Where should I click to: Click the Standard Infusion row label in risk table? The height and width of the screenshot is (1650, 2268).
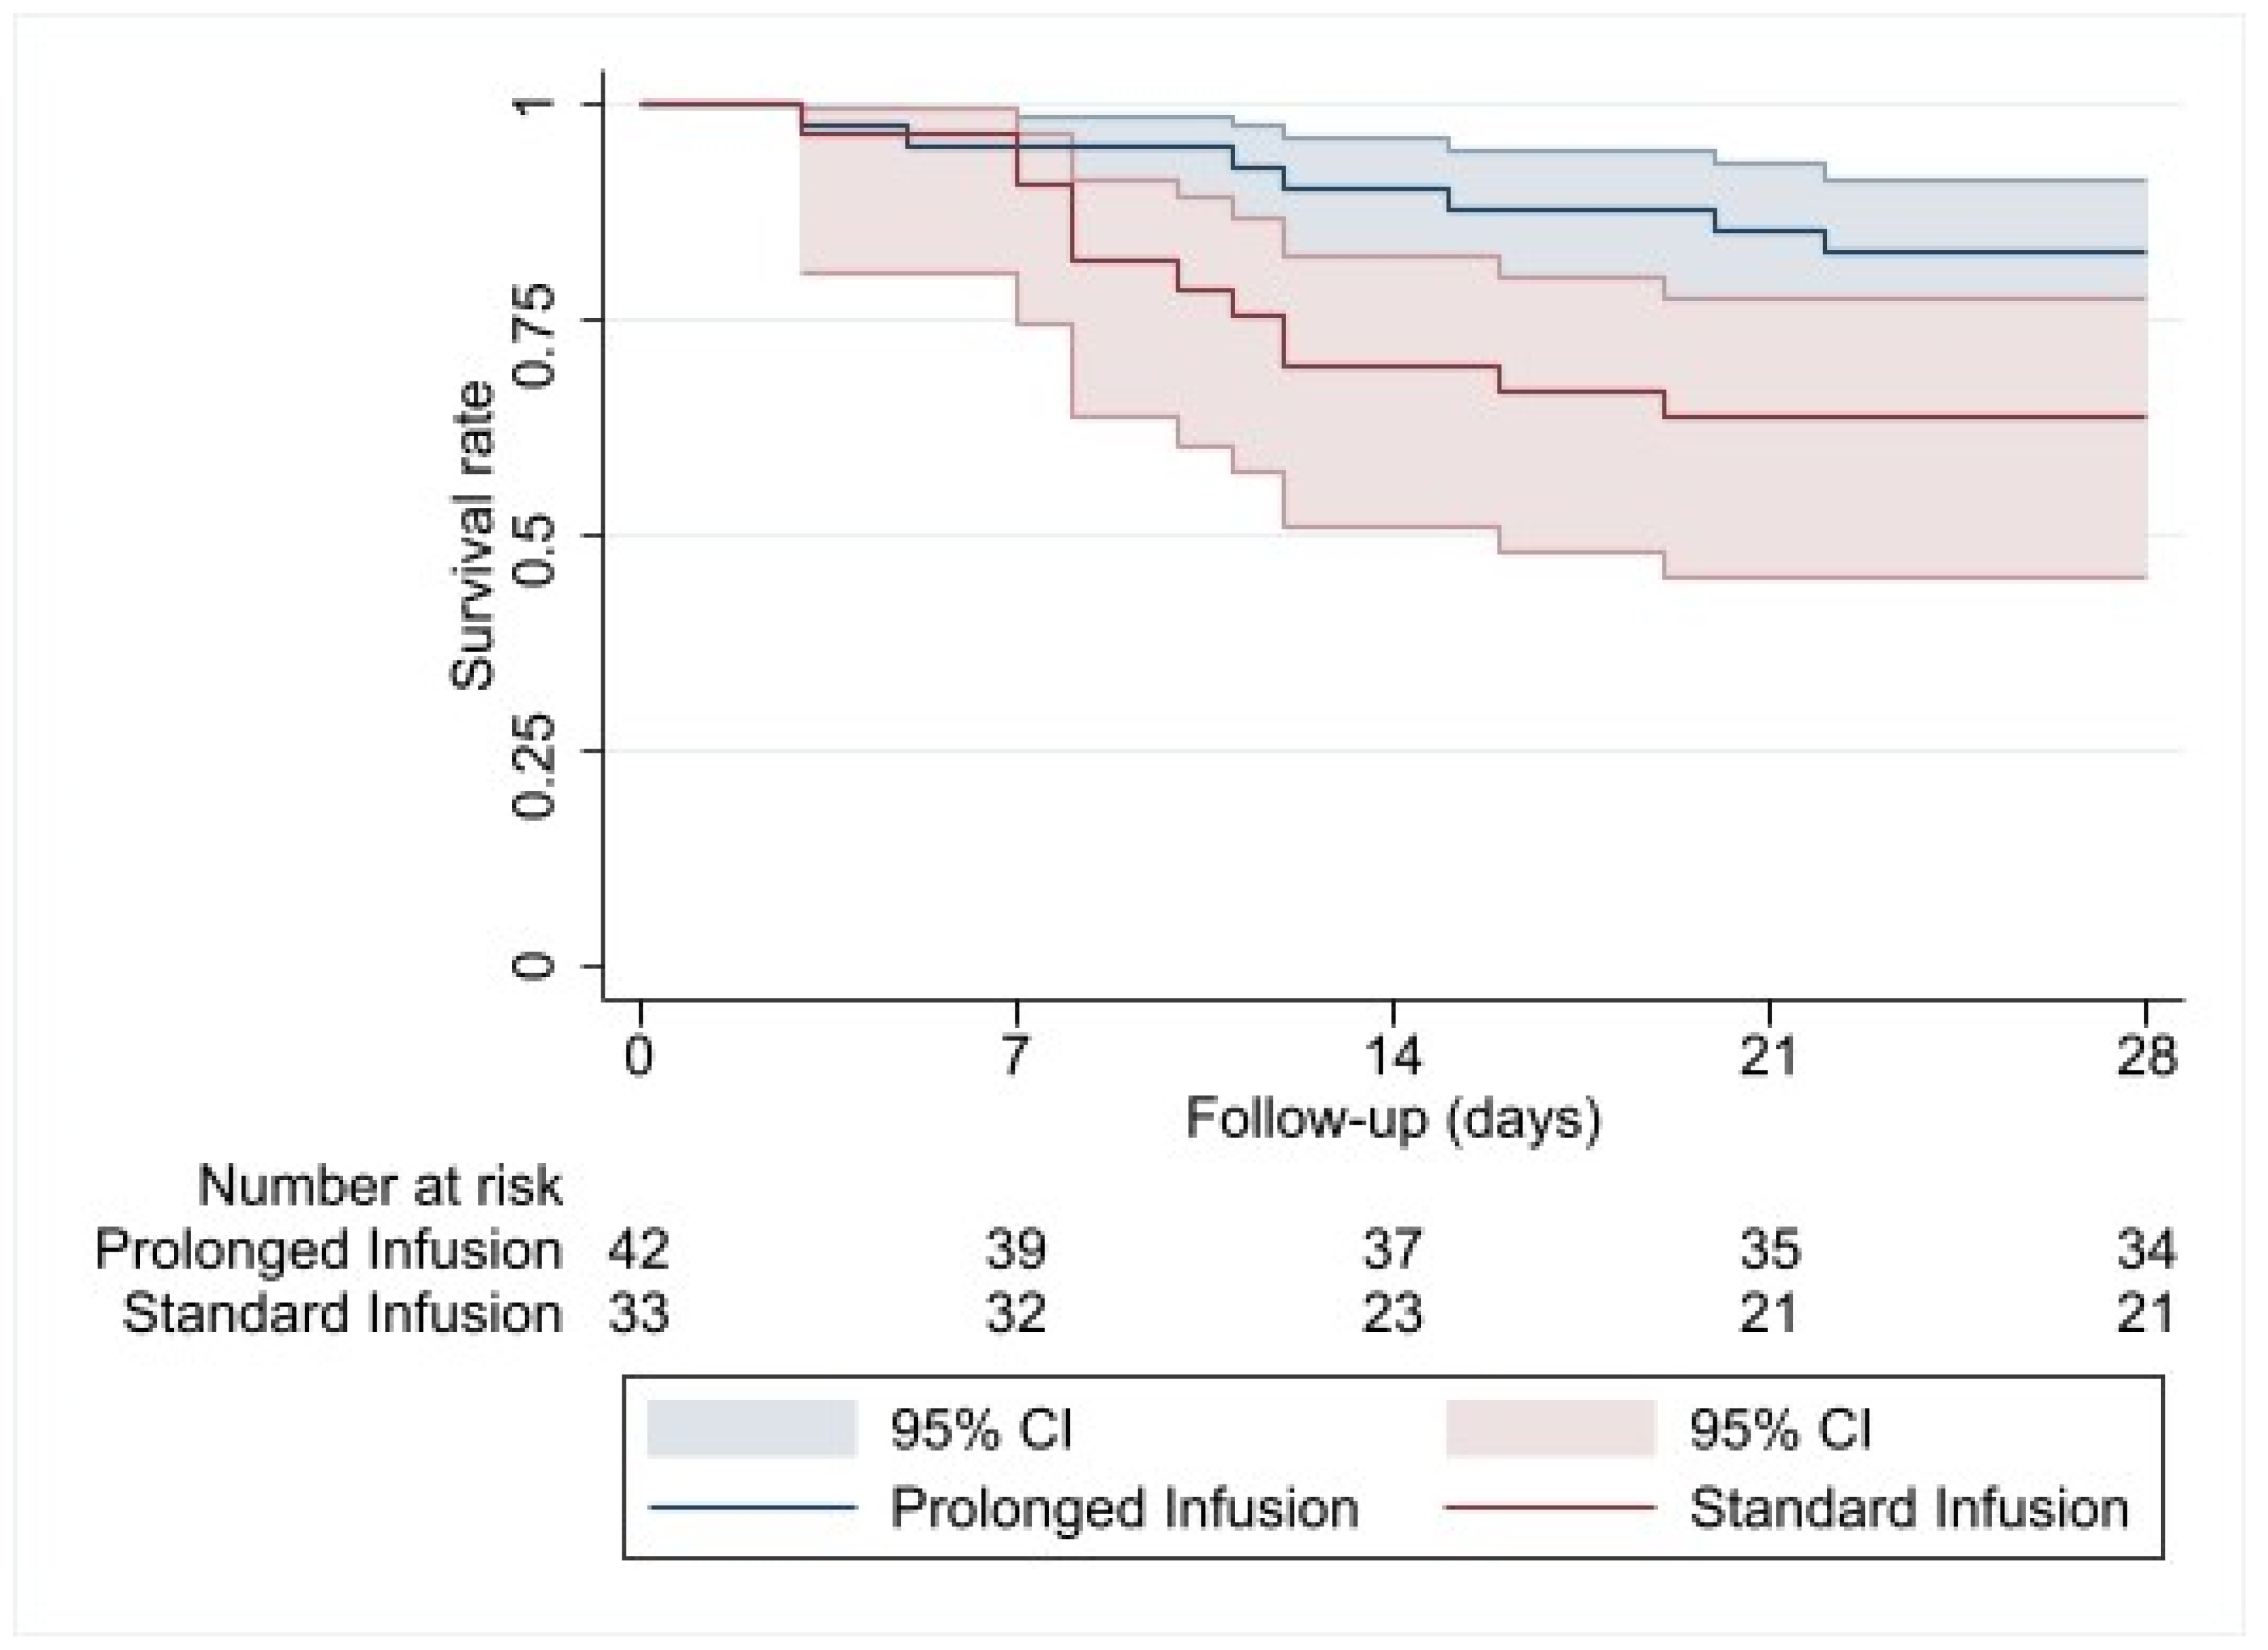pyautogui.click(x=342, y=1314)
